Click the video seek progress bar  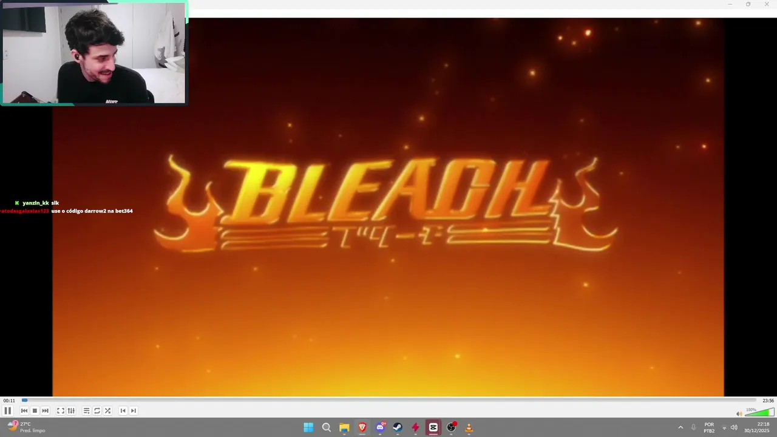pyautogui.click(x=388, y=401)
